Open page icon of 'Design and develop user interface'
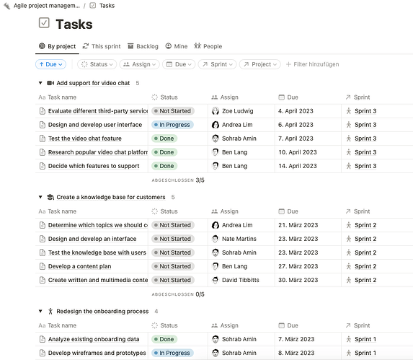 (x=42, y=125)
